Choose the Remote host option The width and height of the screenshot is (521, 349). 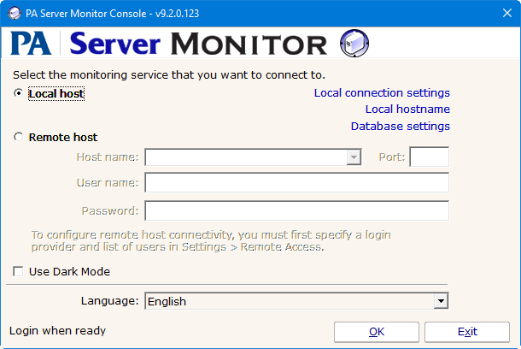(x=19, y=137)
